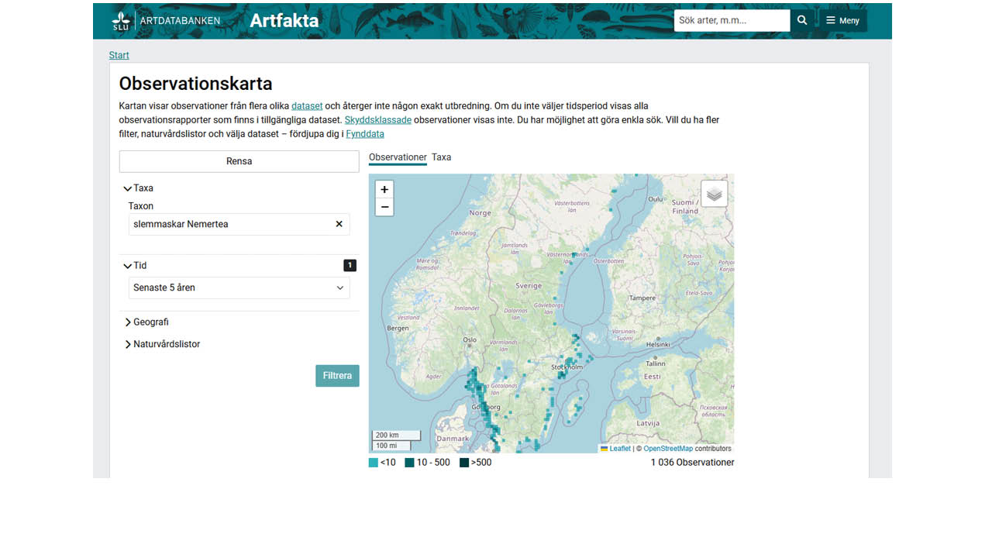Screen dimensions: 992x558
Task: Zoom in on the map
Action: click(x=384, y=189)
